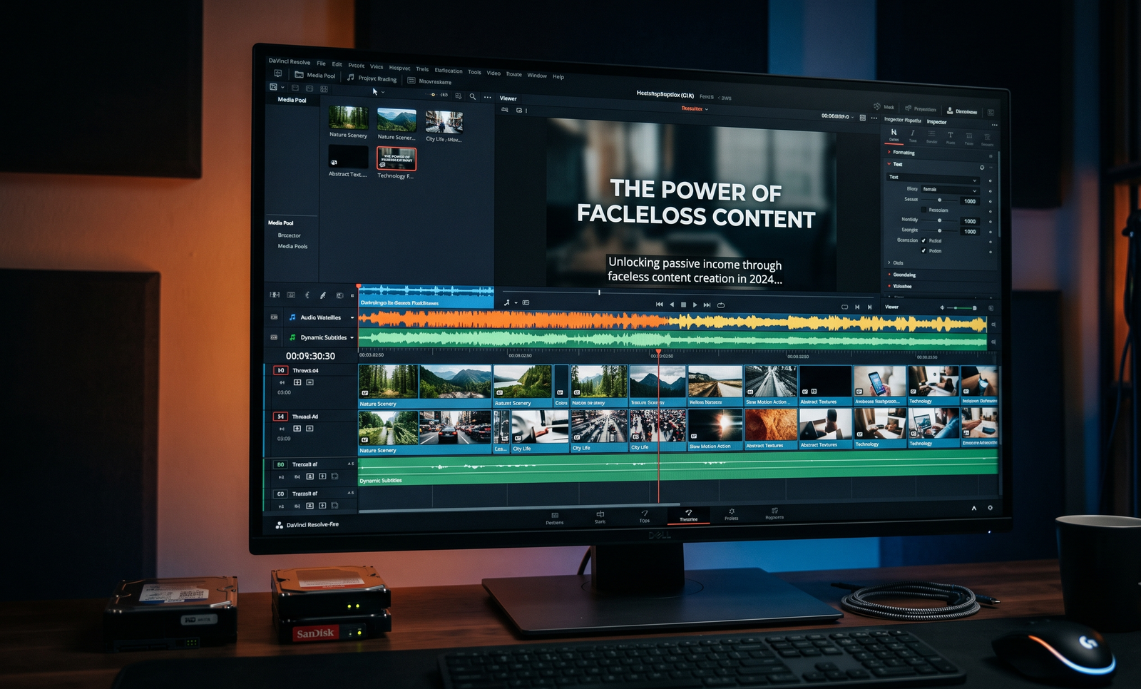1141x689 pixels.
Task: Click the razor blade tool icon above the track headers
Action: (323, 295)
